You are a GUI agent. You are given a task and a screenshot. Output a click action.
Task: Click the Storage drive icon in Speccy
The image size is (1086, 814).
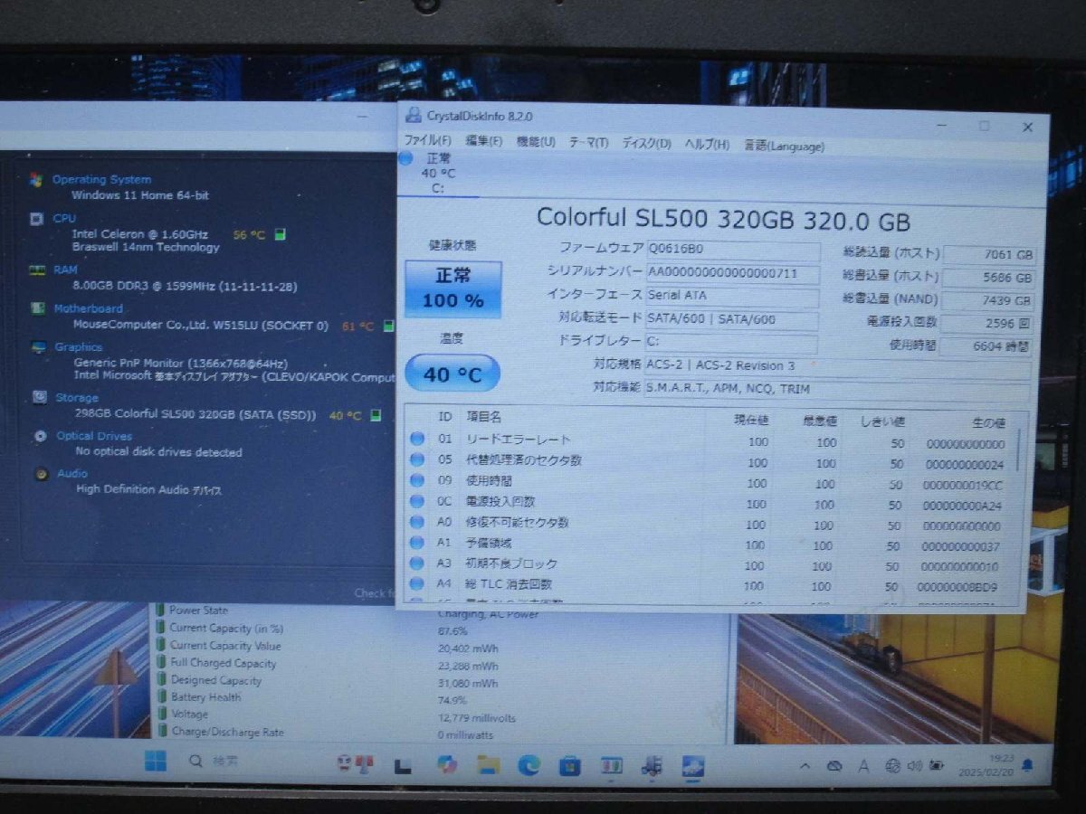click(x=40, y=397)
